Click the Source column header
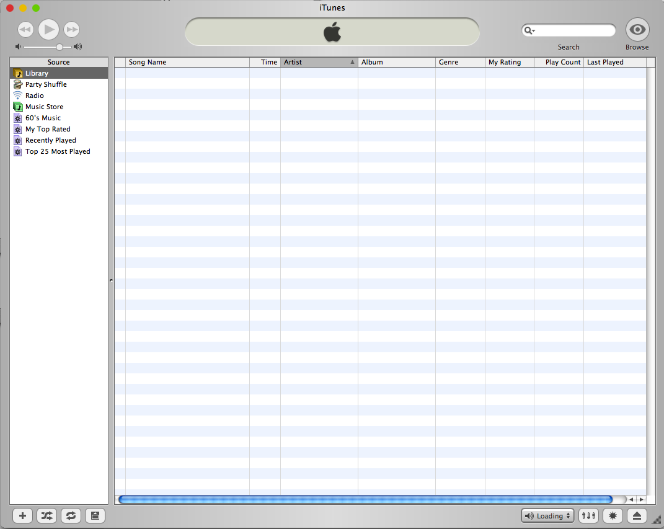The height and width of the screenshot is (529, 664). pyautogui.click(x=59, y=62)
